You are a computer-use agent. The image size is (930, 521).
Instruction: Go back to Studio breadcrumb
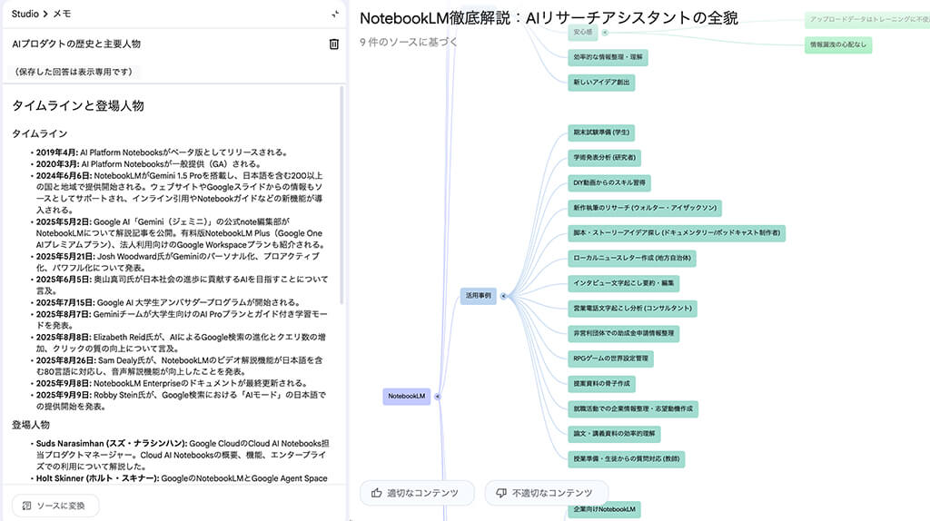pos(25,14)
